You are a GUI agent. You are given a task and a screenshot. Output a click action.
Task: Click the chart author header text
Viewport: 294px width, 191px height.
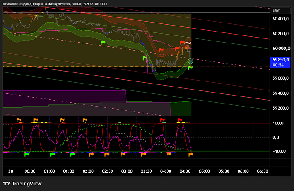[x=55, y=4]
